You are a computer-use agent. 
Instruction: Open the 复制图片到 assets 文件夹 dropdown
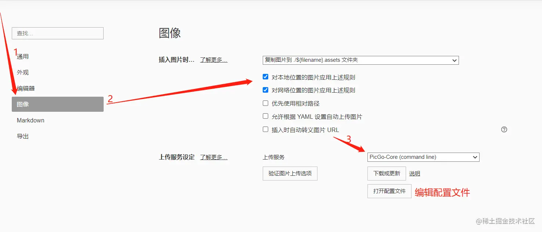click(361, 60)
